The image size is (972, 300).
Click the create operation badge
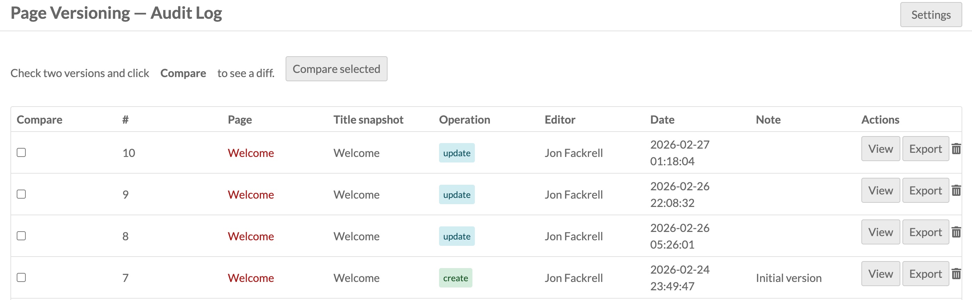[455, 278]
